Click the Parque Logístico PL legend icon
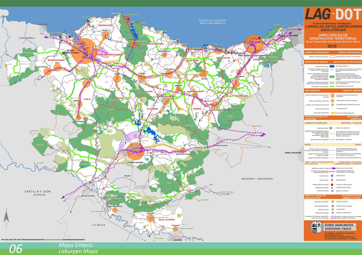Screen dimensions: 362x255 (x=332, y=191)
